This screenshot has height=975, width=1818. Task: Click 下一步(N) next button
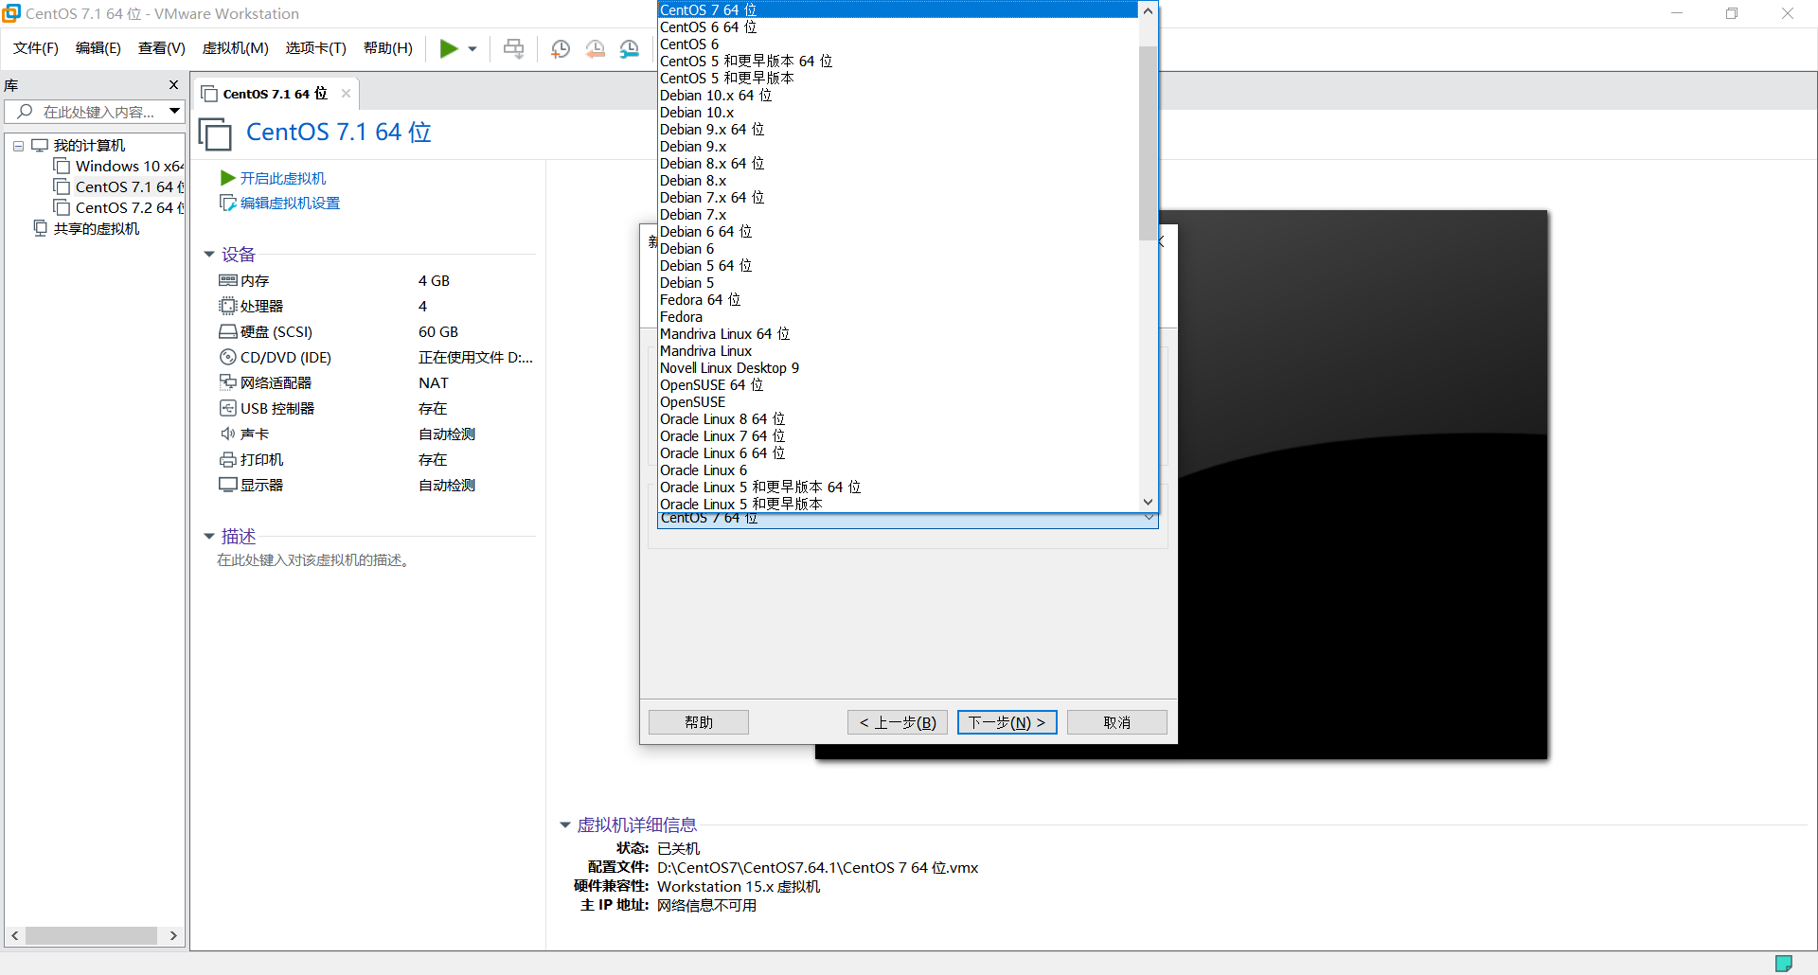click(x=1007, y=722)
